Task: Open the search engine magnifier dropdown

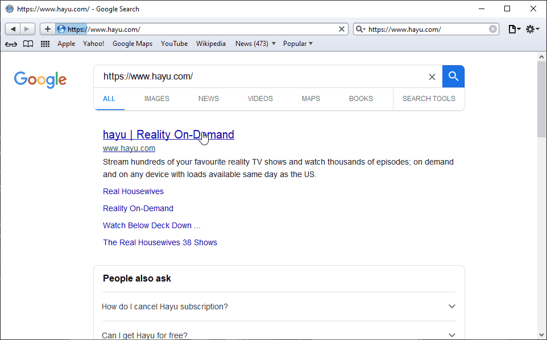Action: 360,30
